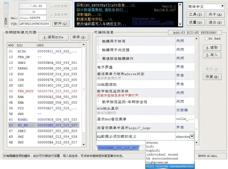Open the 简体中文 language dropdown
This screenshot has height=169, width=228.
pyautogui.click(x=206, y=6)
